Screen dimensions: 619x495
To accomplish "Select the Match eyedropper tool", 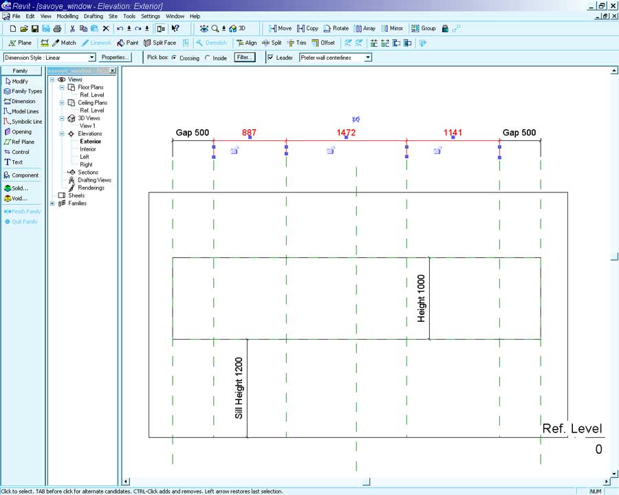I will 64,43.
